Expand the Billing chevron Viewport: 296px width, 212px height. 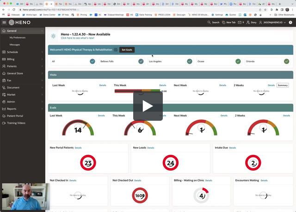[42, 59]
